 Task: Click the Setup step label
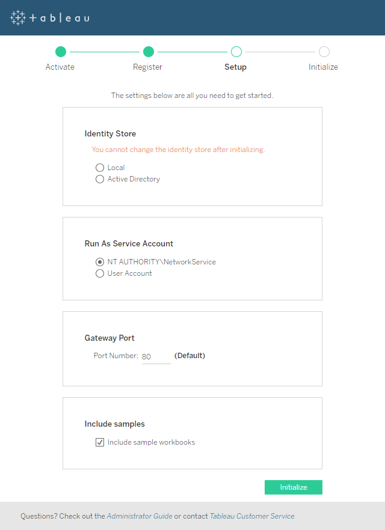pos(235,67)
